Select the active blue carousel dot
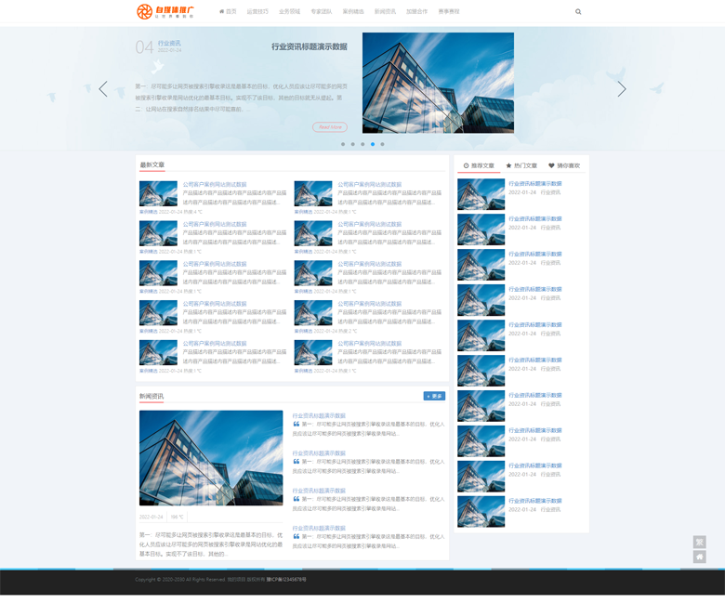This screenshot has height=603, width=725. coord(373,144)
